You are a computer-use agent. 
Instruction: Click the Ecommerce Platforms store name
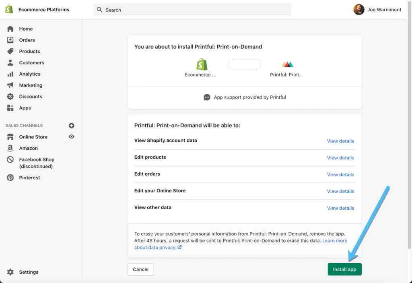coord(44,10)
